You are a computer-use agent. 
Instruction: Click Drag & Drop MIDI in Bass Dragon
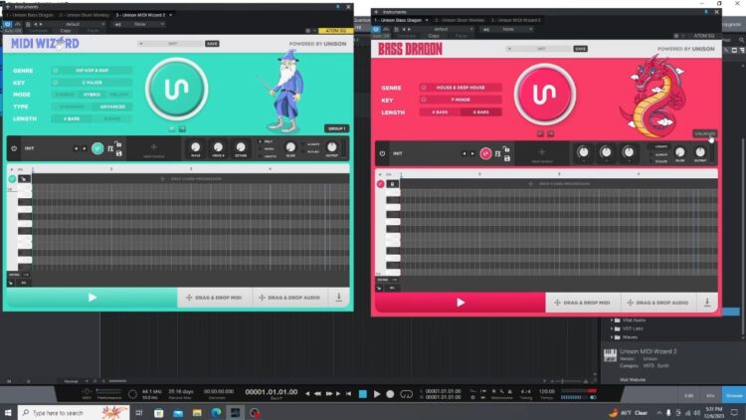pyautogui.click(x=583, y=303)
